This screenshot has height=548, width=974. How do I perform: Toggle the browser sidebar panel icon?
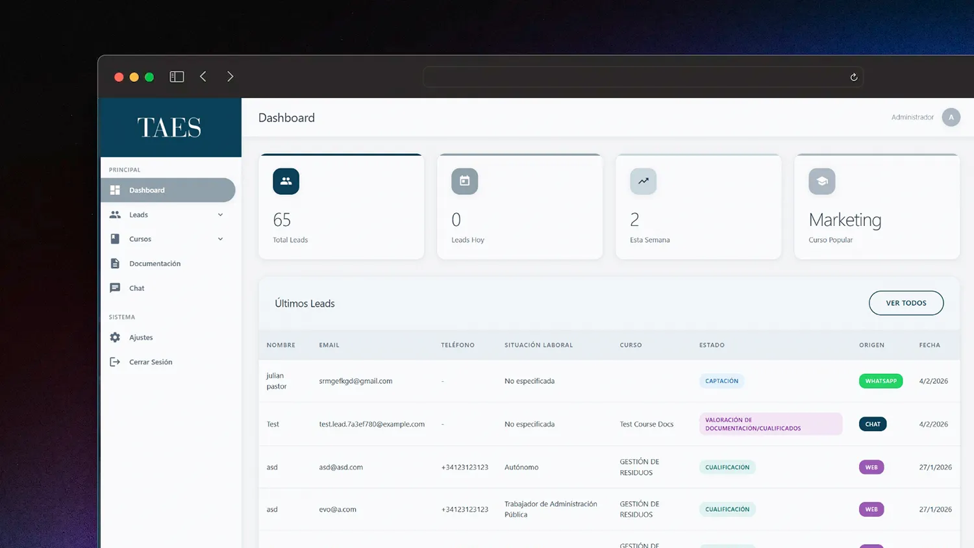click(177, 77)
